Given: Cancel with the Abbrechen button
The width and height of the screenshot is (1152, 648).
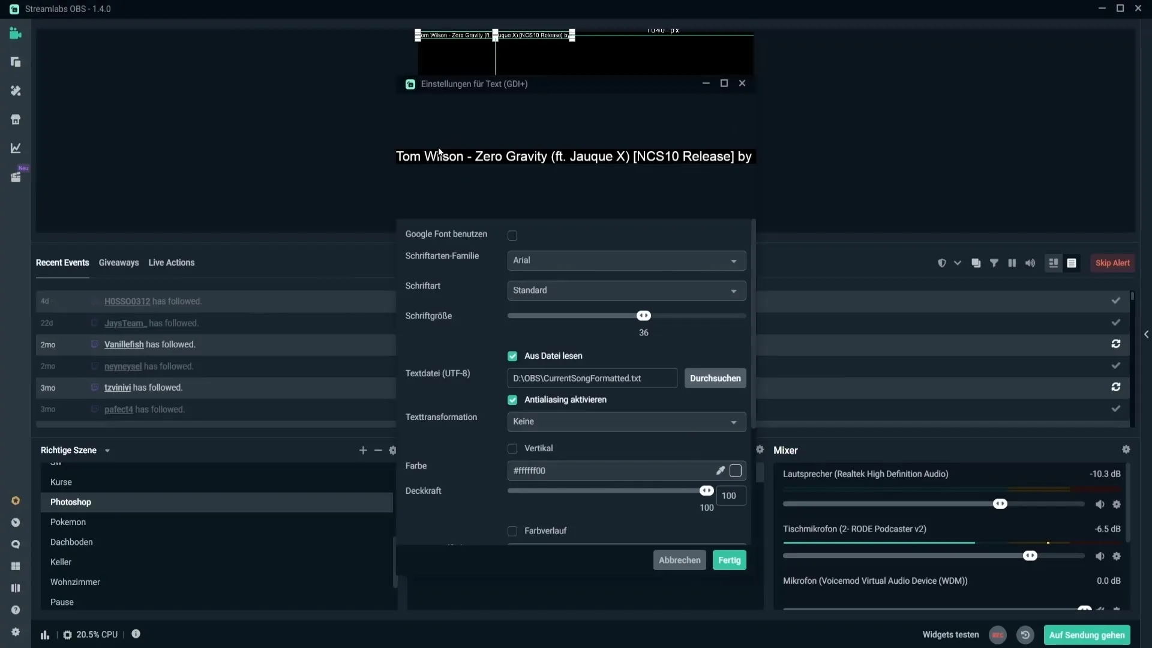Looking at the screenshot, I should point(679,560).
